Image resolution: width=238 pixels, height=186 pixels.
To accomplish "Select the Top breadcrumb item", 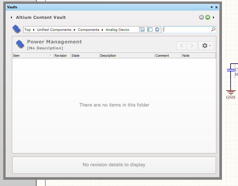I will coord(27,30).
